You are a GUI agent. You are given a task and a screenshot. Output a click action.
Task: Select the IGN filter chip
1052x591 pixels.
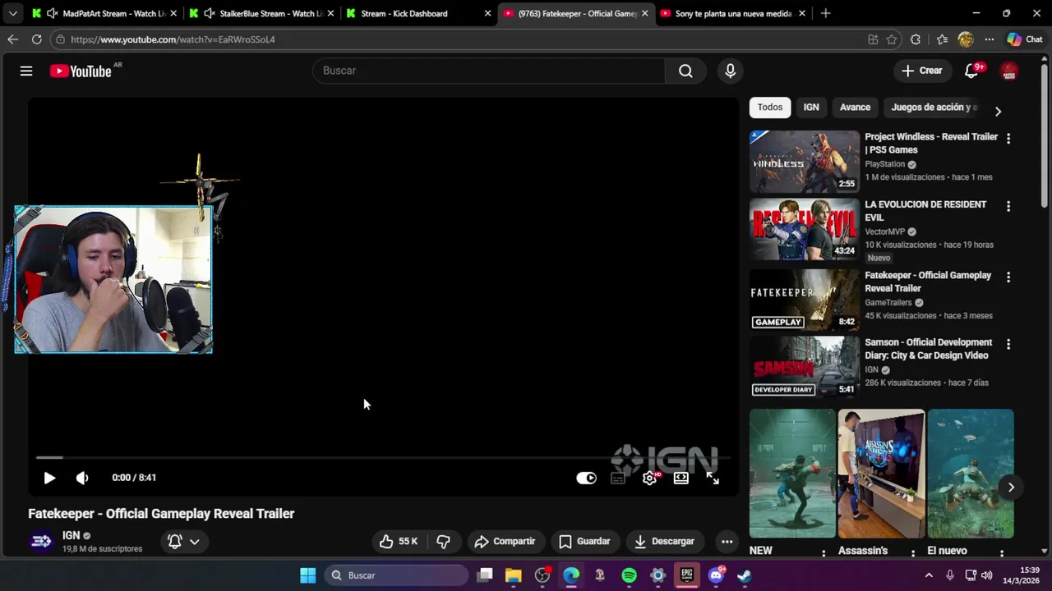click(811, 108)
